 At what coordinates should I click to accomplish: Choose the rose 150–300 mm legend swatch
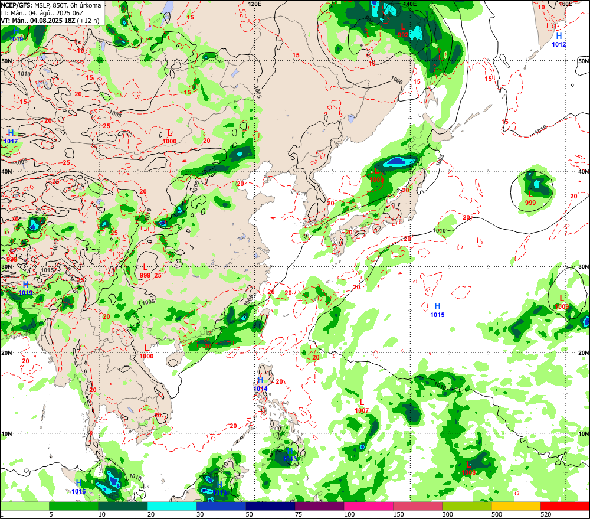pos(418,506)
